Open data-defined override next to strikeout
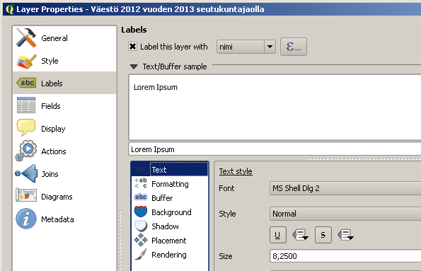Viewport: 421px width, 271px height. coord(345,235)
